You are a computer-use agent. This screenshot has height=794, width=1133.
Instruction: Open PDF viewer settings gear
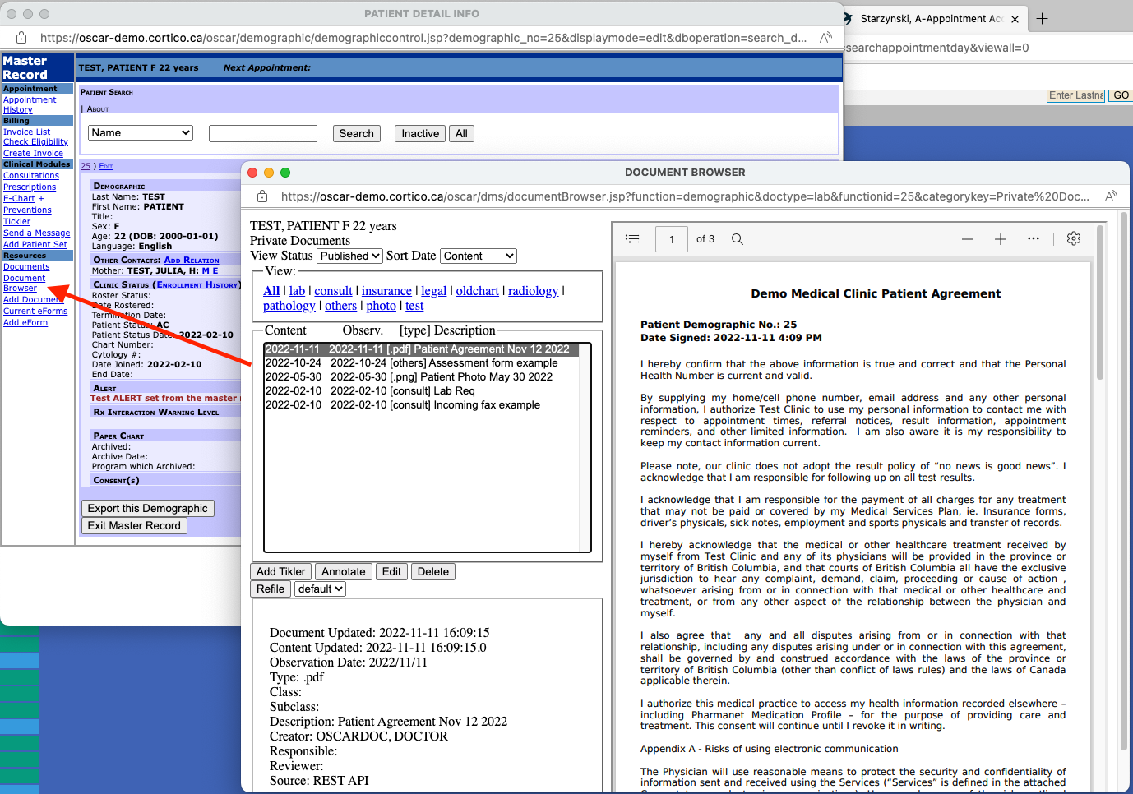1073,238
